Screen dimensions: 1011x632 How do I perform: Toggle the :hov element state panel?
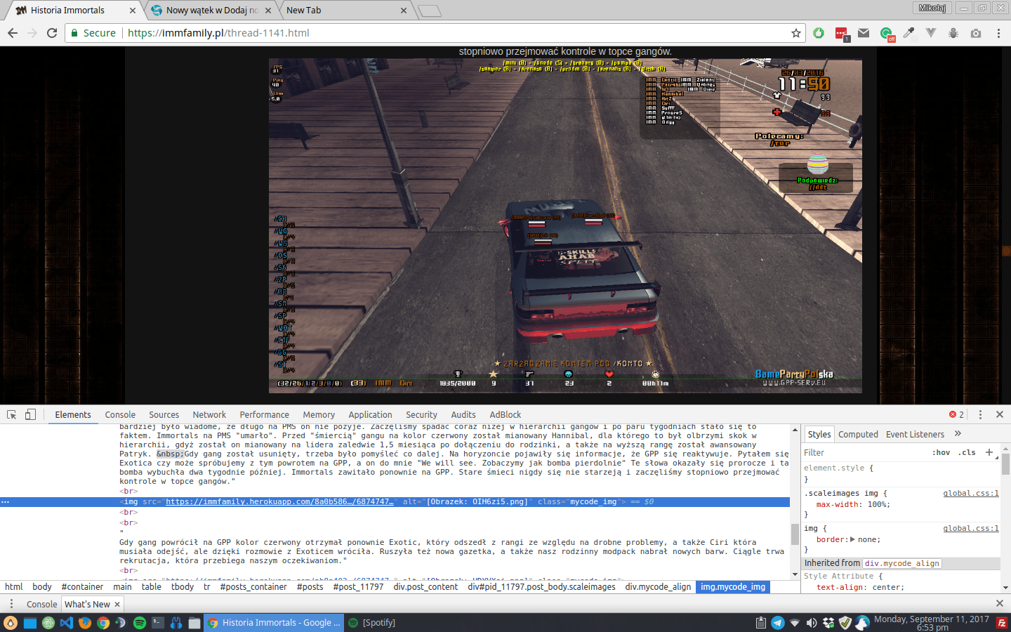coord(941,453)
